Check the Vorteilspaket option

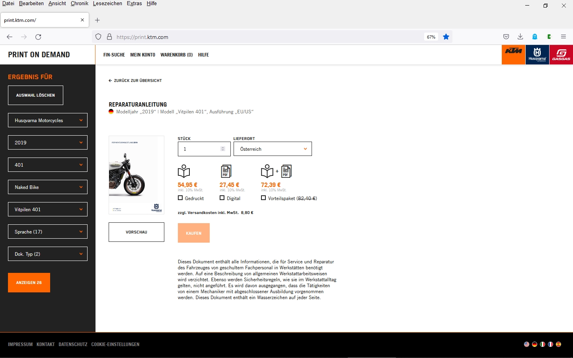point(263,198)
